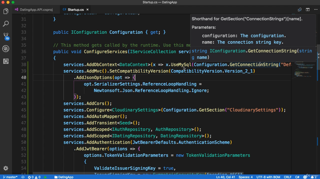
Task: Click IDatingRepository on line 49
Action: point(134,136)
